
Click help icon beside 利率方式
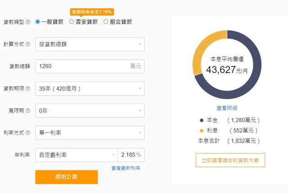(x=28, y=133)
